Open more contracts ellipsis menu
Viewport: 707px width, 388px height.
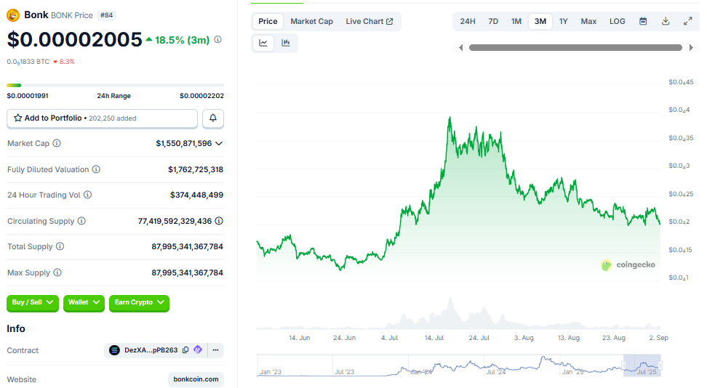coord(215,350)
